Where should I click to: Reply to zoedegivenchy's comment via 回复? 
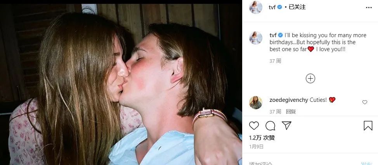click(x=291, y=112)
